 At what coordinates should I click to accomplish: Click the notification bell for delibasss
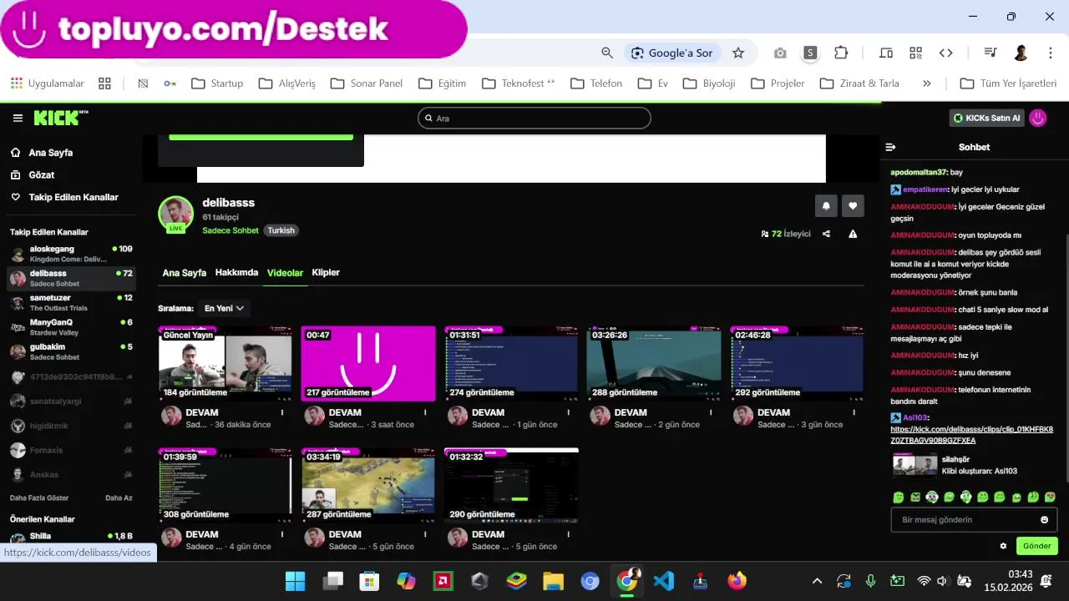tap(826, 205)
